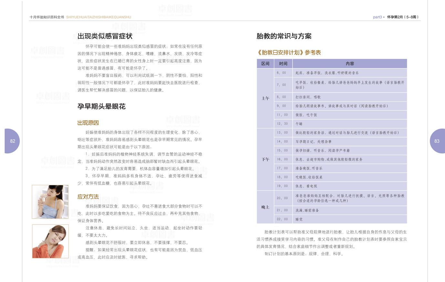Click the orange subheading 出现原因

tap(88, 123)
